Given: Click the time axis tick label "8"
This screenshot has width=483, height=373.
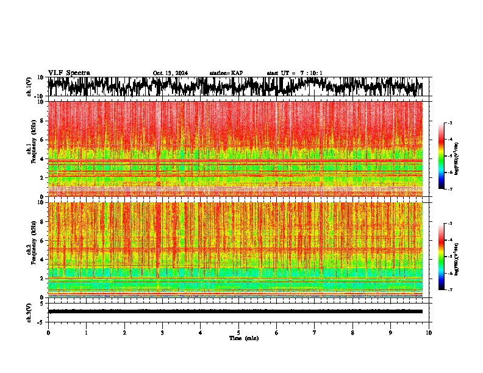Looking at the screenshot, I should tap(352, 333).
